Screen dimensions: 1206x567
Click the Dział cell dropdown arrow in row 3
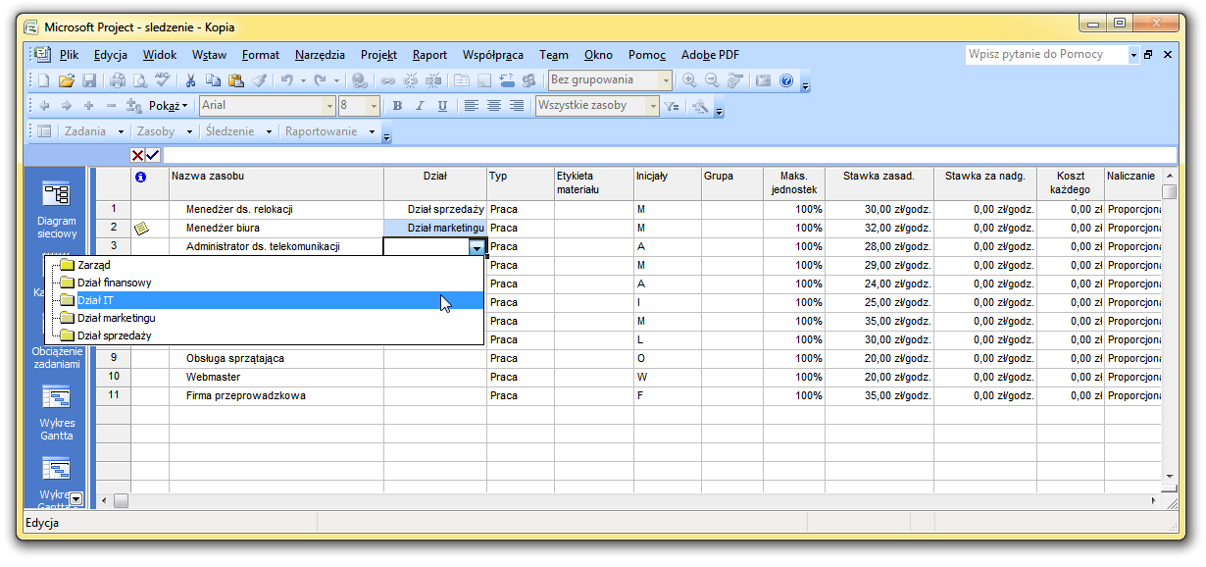pos(477,247)
